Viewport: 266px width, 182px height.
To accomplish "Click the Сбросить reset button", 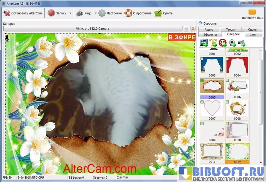I will coord(208,23).
